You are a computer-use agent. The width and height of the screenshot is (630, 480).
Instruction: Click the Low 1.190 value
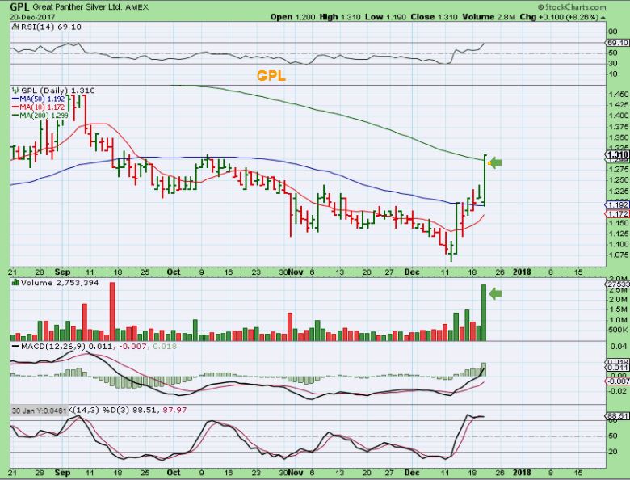(x=386, y=17)
